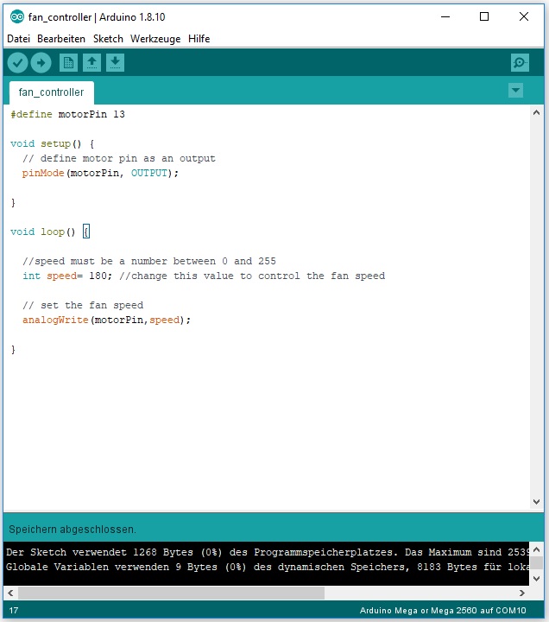549x622 pixels.
Task: Click 'void loop()' text
Action: (x=43, y=232)
